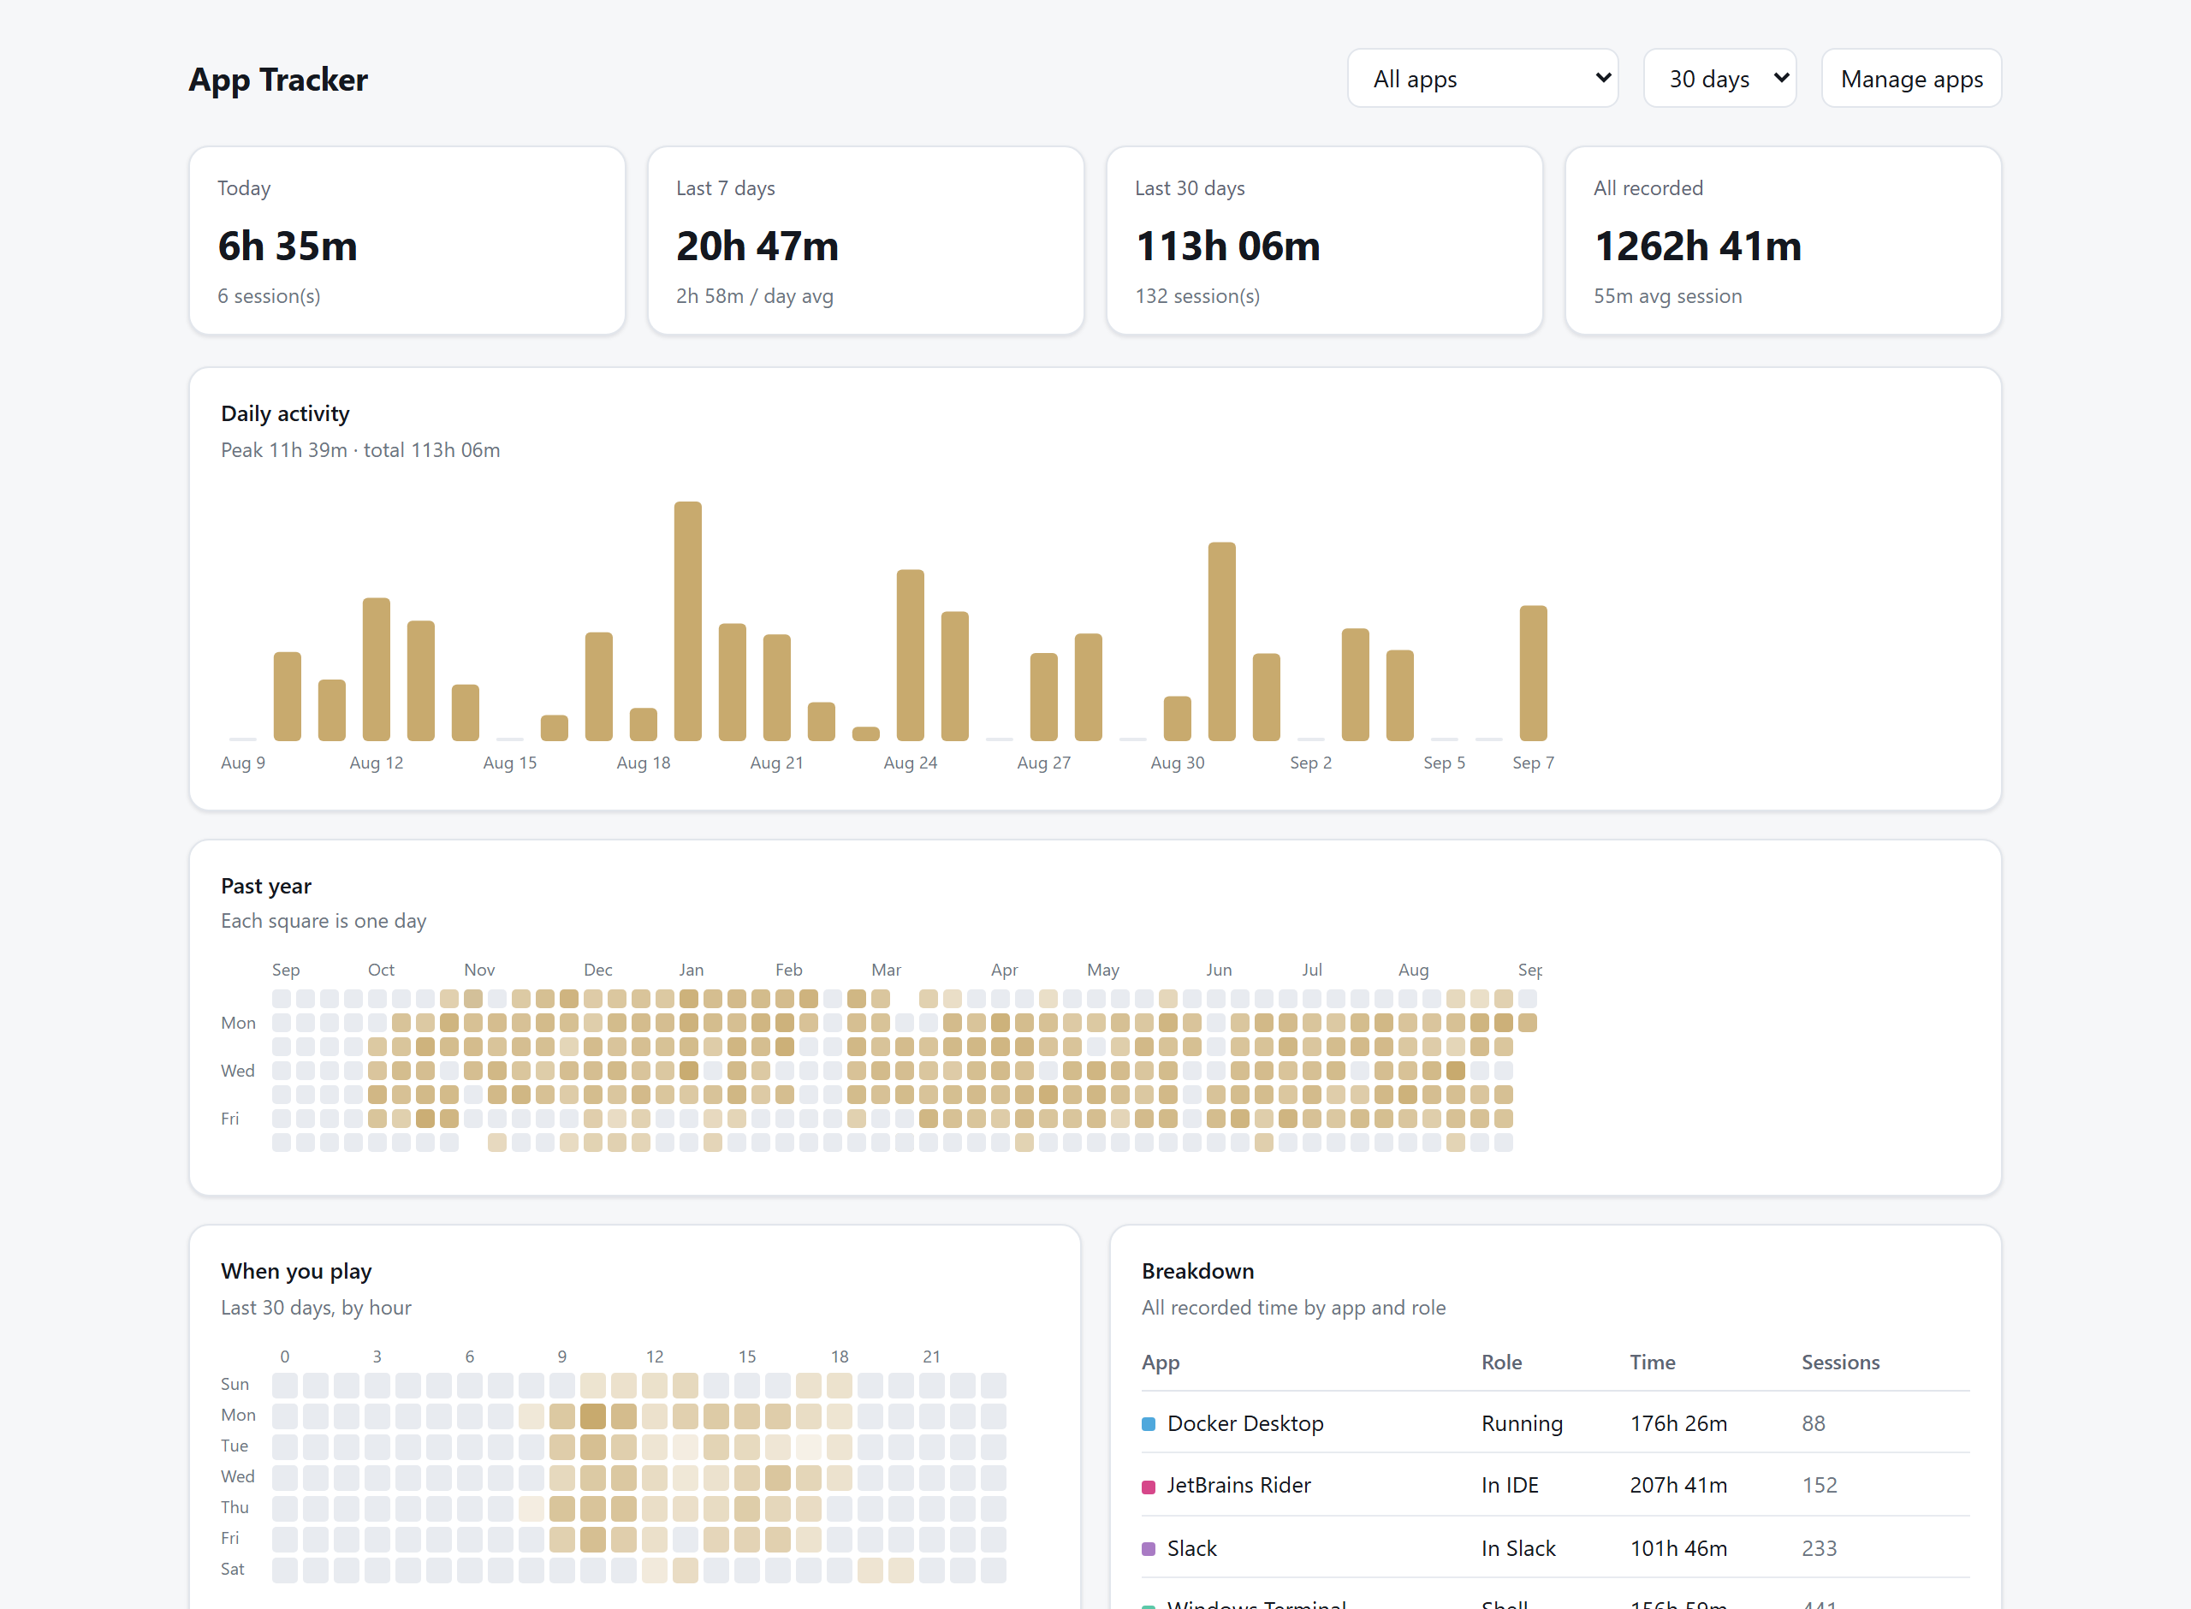Click the Sep 7 bar in Daily activity

pyautogui.click(x=1533, y=673)
